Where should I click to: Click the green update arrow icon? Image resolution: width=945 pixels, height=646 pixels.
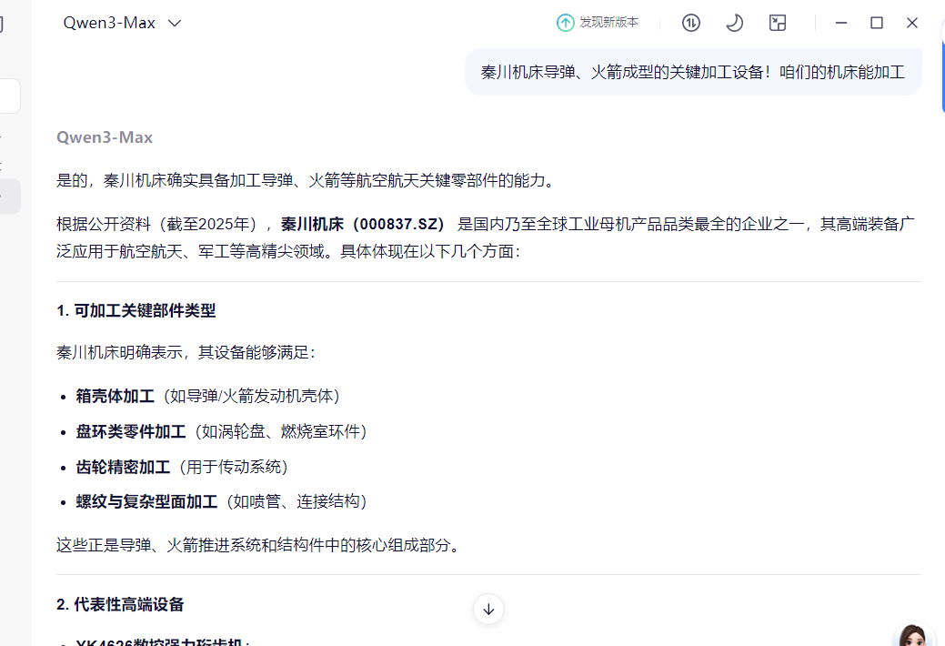[x=566, y=23]
